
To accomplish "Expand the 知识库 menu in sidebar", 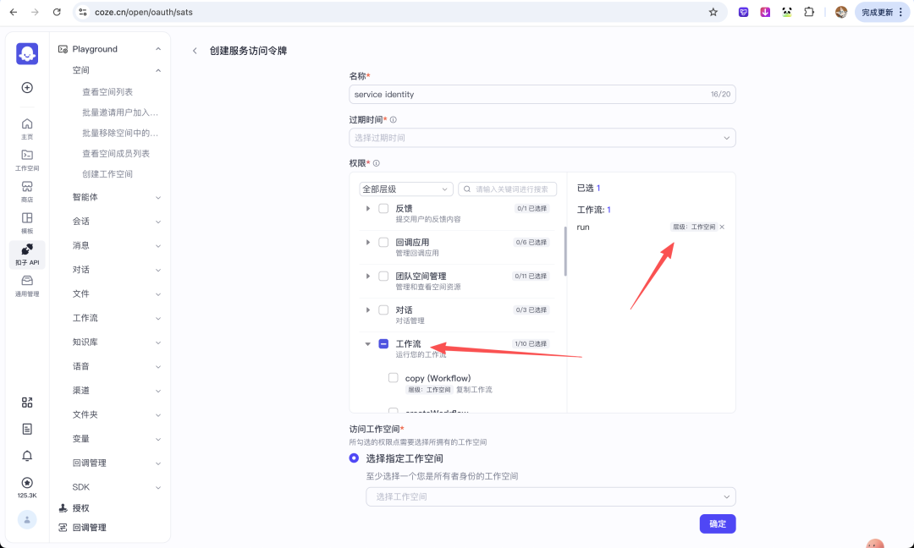I will point(117,342).
